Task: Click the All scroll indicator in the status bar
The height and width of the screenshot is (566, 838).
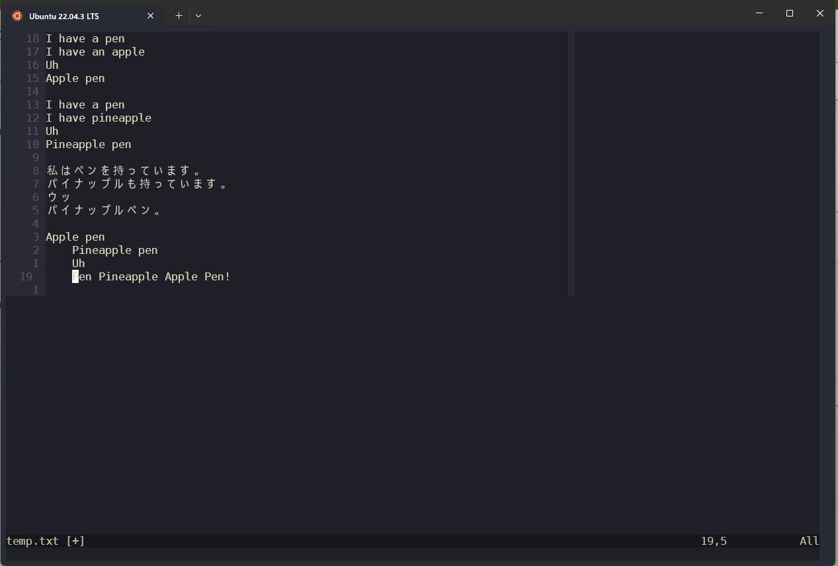Action: click(809, 541)
